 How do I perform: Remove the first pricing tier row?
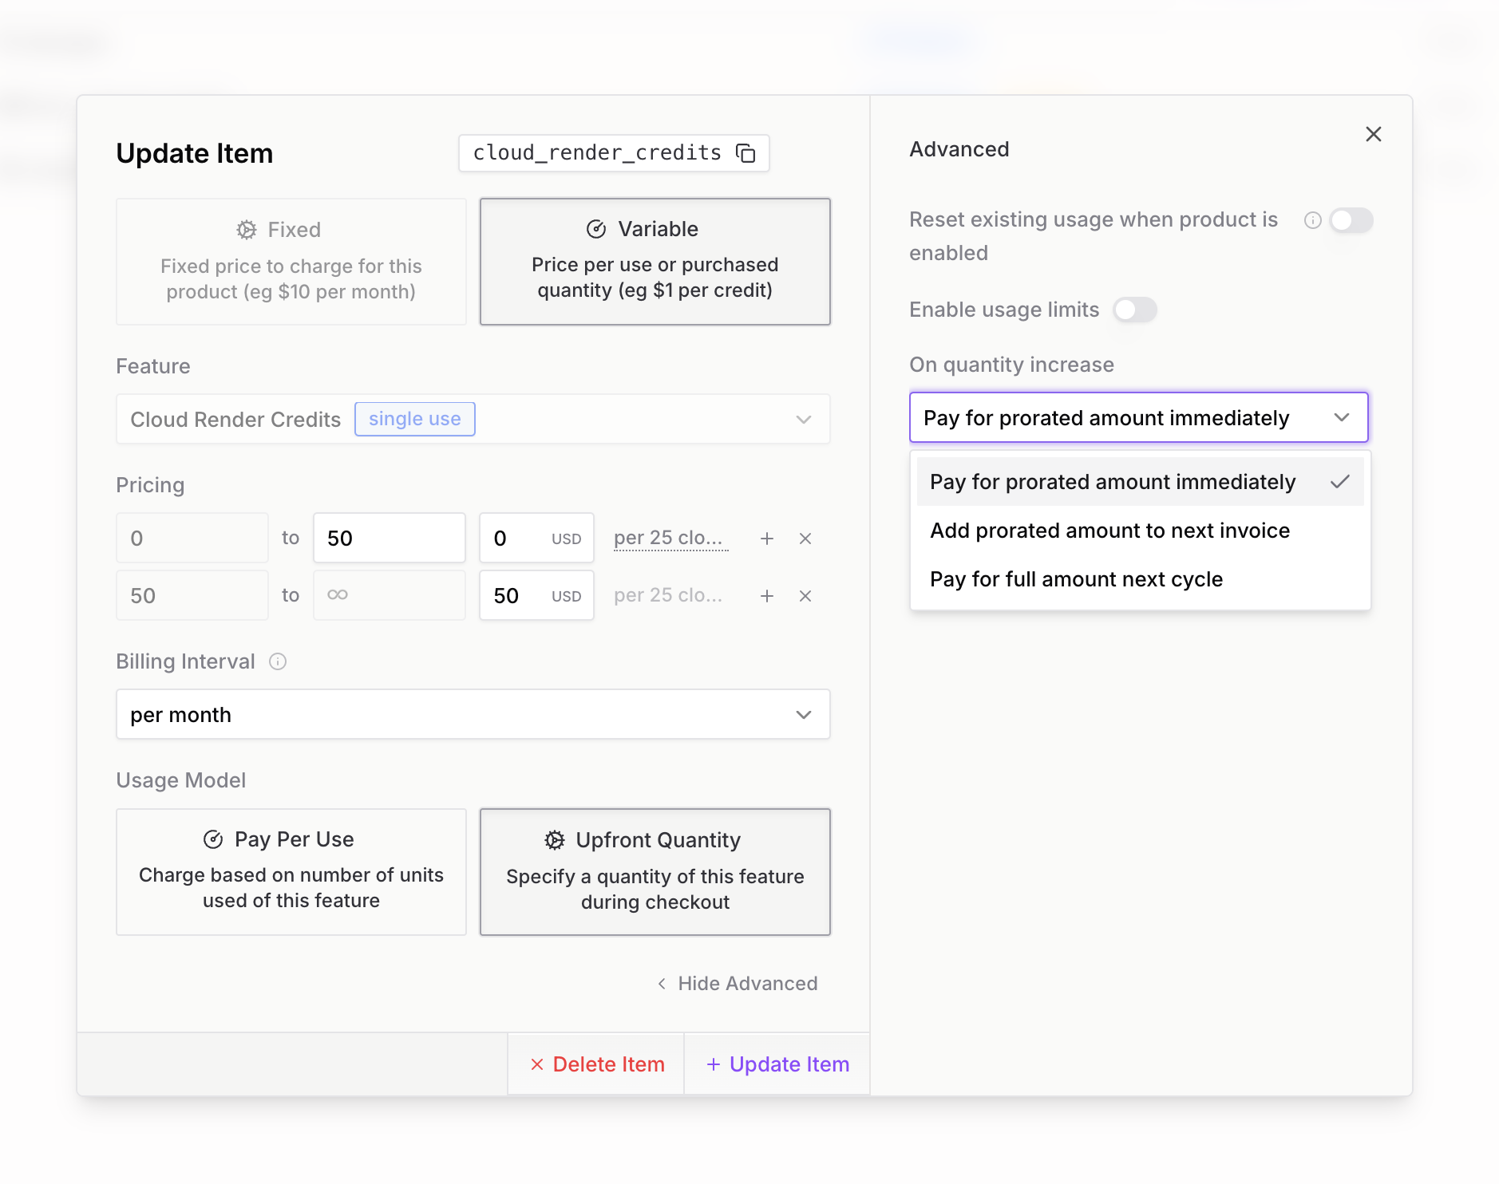tap(805, 539)
